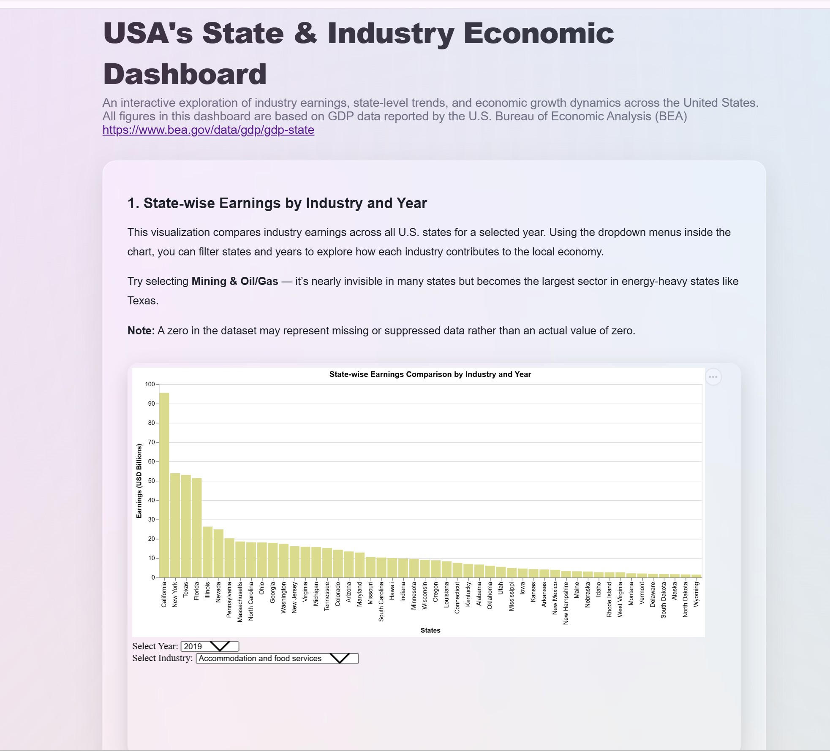Click the Earnings (USD Billions) axis title
Image resolution: width=830 pixels, height=751 pixels.
(139, 481)
